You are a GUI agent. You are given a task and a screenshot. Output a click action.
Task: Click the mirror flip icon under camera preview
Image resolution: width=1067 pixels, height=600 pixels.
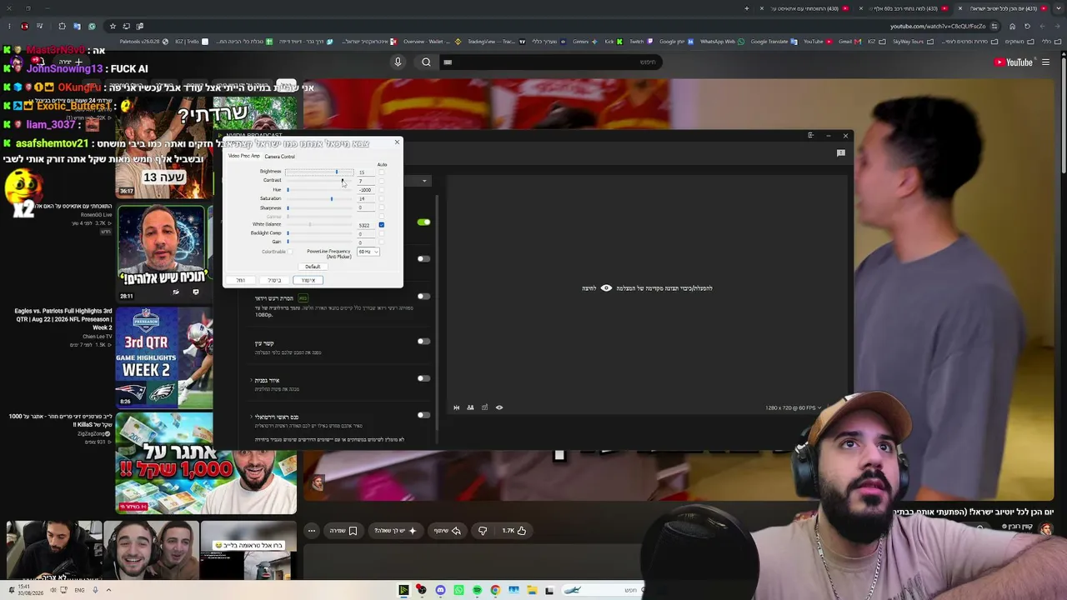point(456,407)
